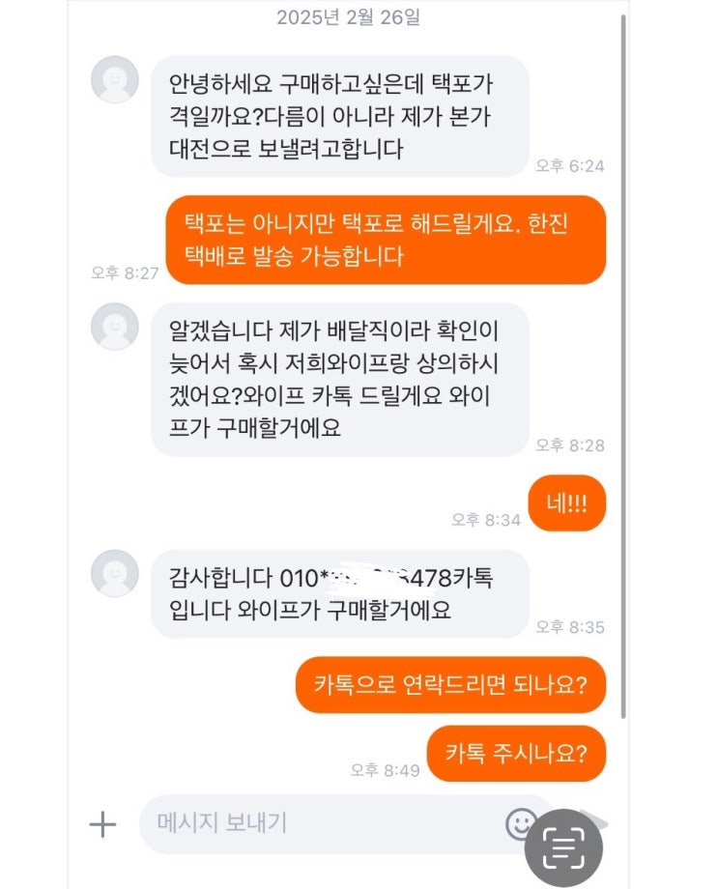Click the message containing phone number 010
The image size is (718, 889).
340,593
